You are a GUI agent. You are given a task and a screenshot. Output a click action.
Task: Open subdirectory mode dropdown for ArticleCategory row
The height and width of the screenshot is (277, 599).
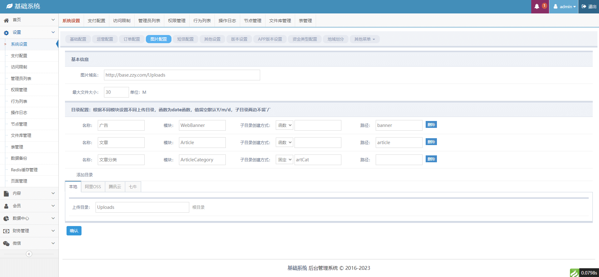(x=284, y=160)
